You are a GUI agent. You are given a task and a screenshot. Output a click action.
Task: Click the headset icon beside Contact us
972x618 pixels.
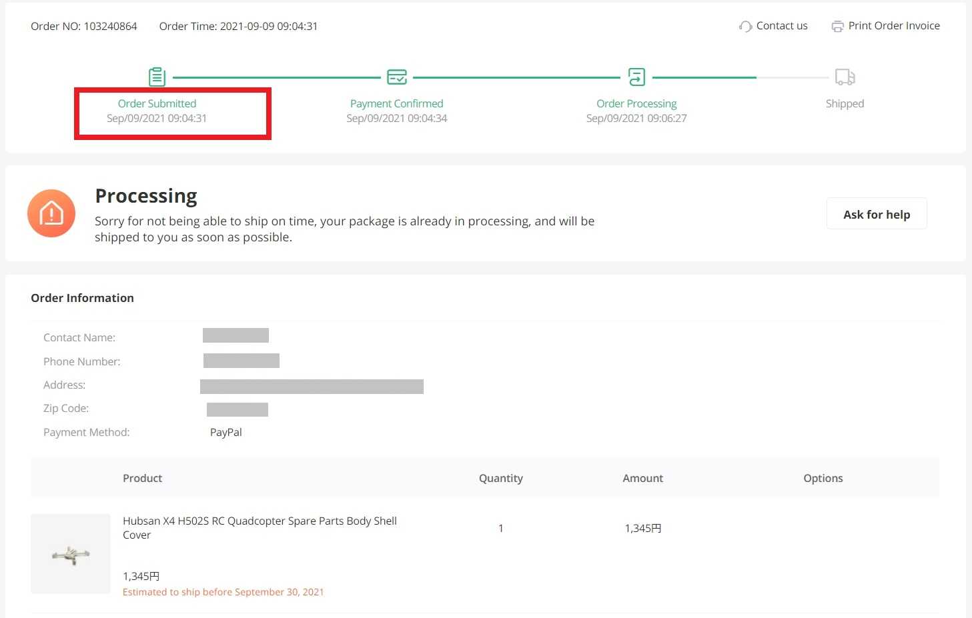(745, 27)
